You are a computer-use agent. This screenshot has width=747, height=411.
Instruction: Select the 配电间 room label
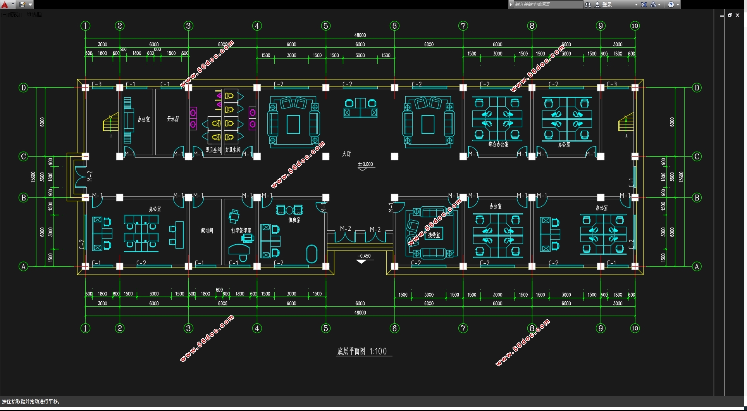pyautogui.click(x=207, y=230)
